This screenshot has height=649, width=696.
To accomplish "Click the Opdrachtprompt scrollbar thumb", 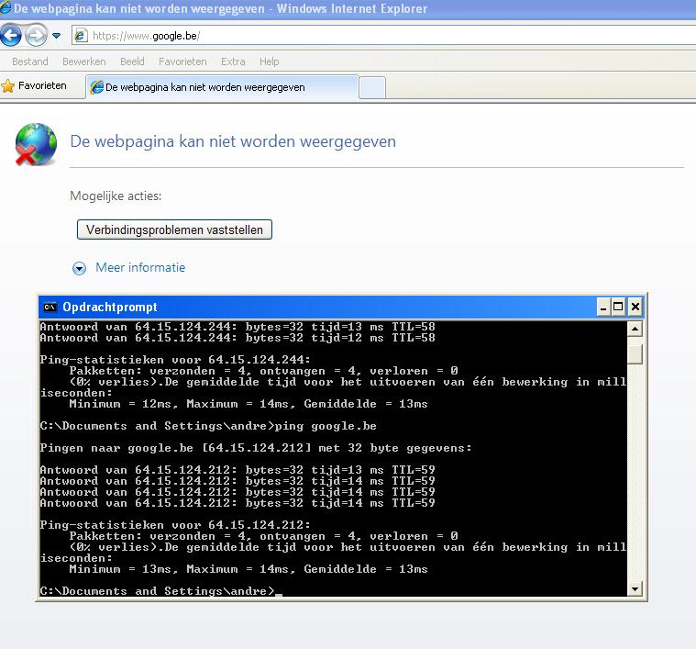I will coord(635,354).
